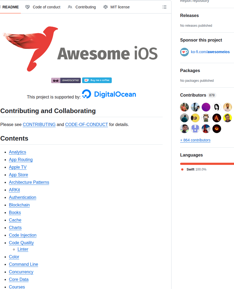
Task: Open the CONTRIBUTING link
Action: 39,125
